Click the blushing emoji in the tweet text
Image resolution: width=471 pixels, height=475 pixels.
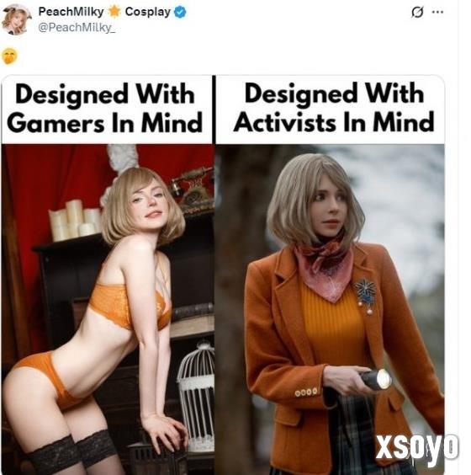click(10, 56)
